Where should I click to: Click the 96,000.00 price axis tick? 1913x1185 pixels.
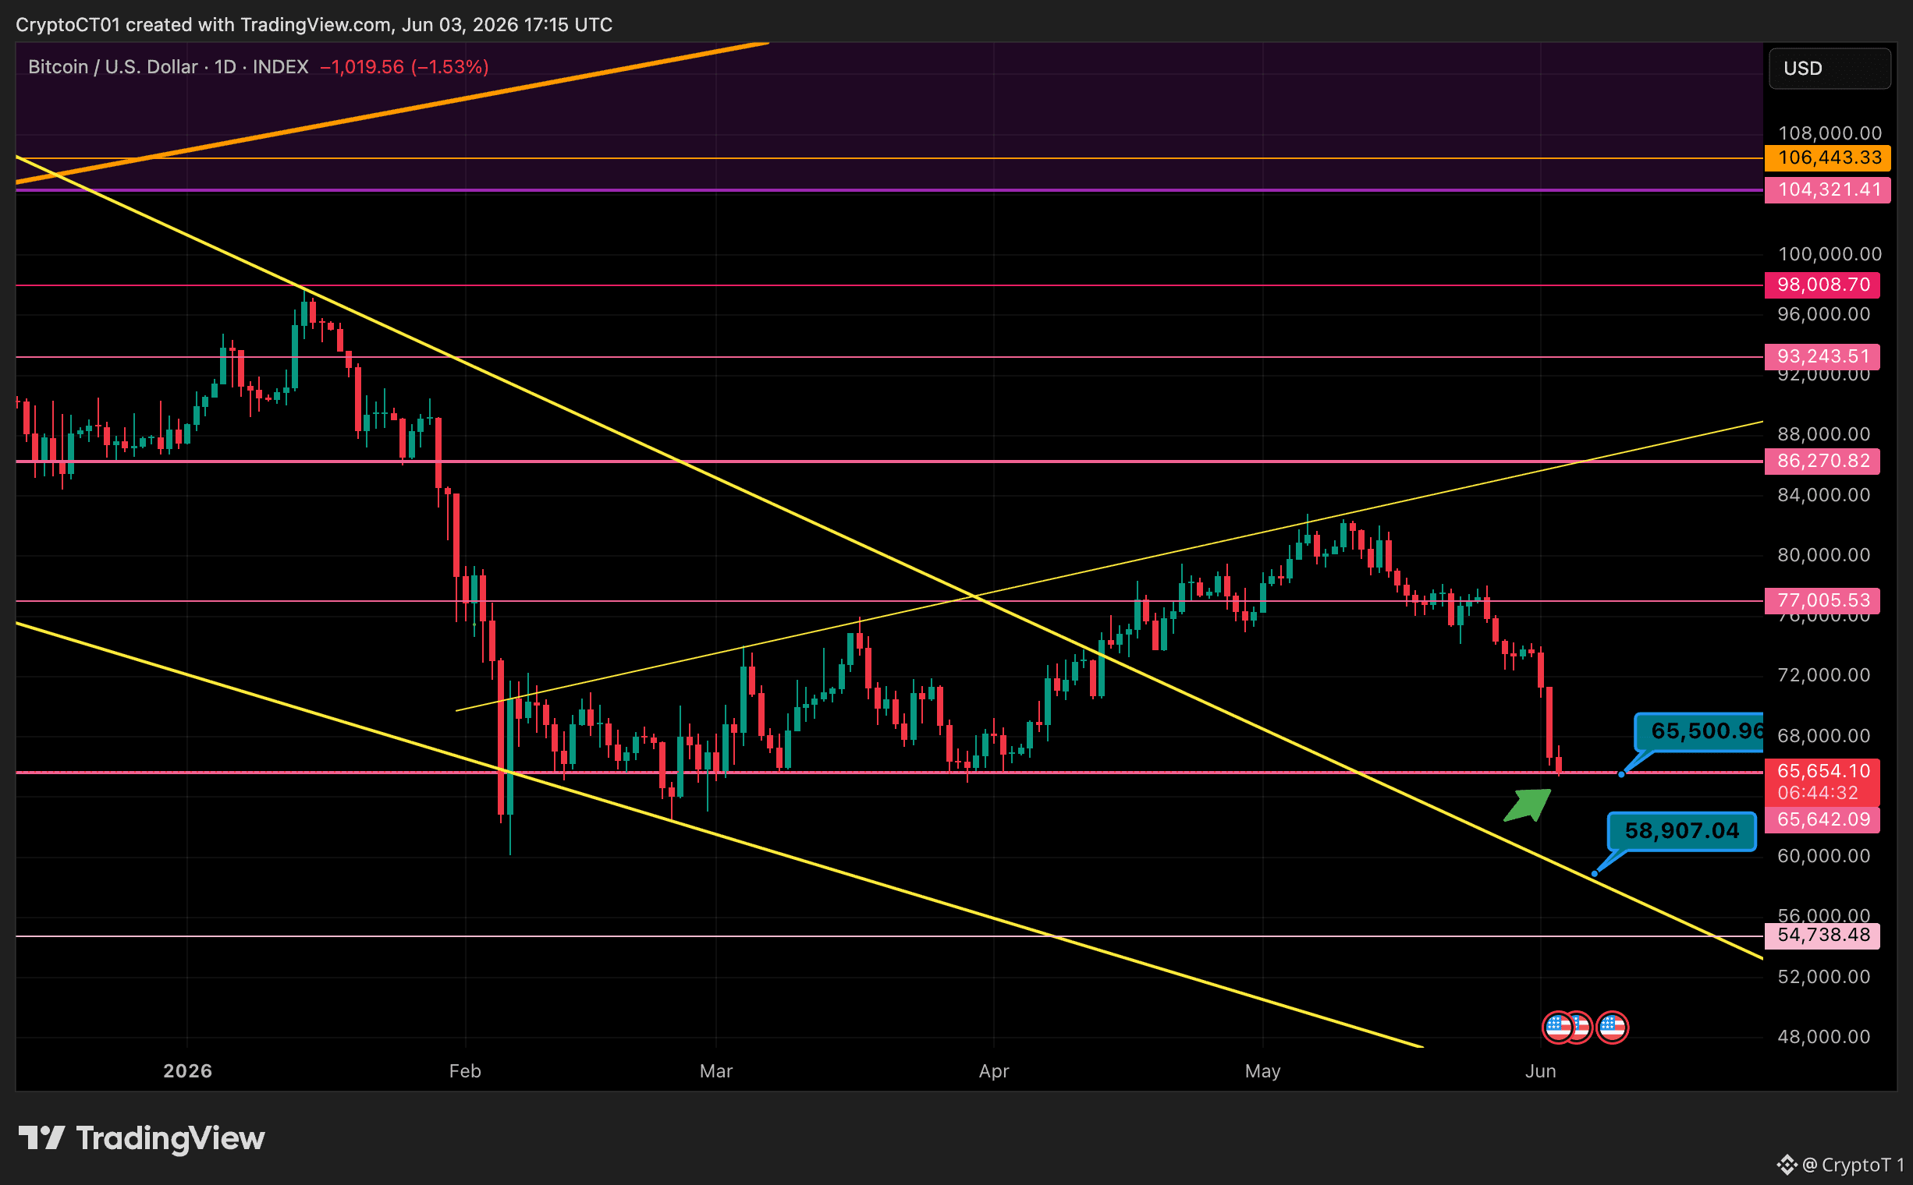coord(1823,314)
